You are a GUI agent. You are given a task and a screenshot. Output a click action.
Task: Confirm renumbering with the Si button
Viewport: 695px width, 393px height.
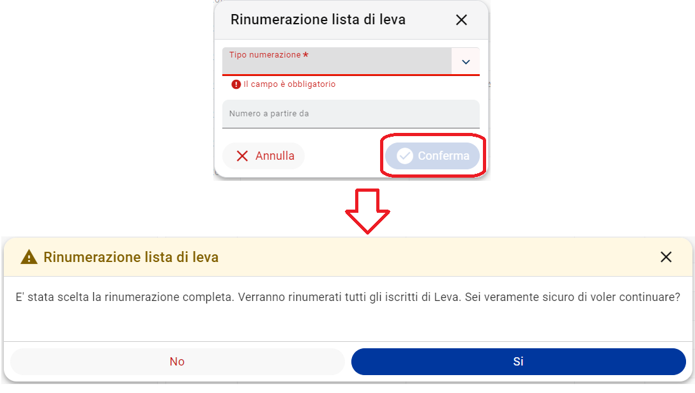pyautogui.click(x=519, y=362)
